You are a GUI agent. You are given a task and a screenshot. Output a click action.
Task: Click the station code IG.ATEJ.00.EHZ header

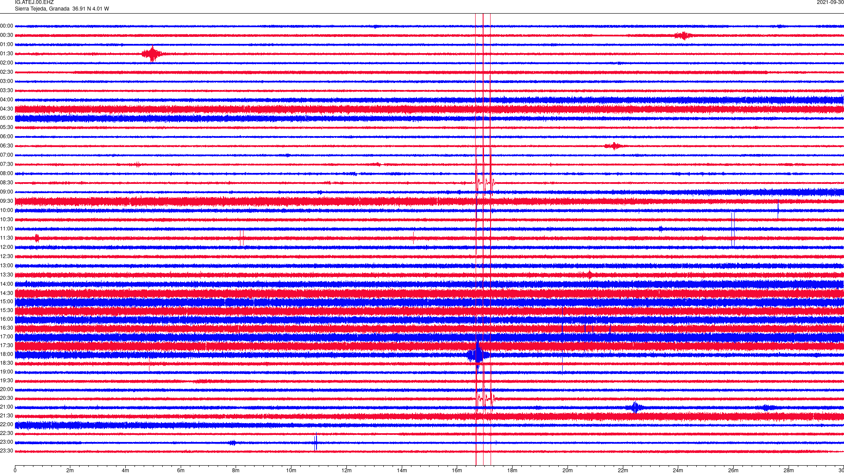tap(34, 2)
